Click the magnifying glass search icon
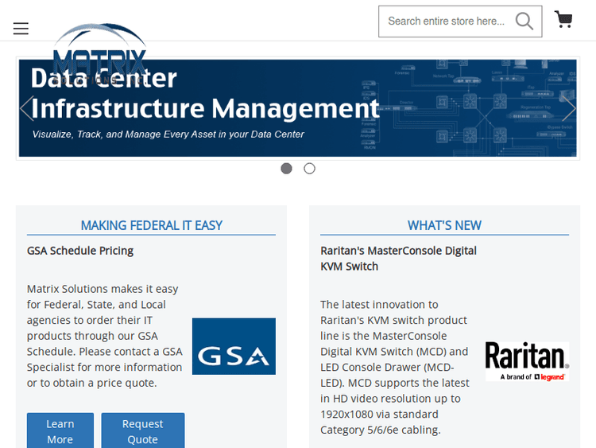The height and width of the screenshot is (448, 596). pyautogui.click(x=524, y=21)
